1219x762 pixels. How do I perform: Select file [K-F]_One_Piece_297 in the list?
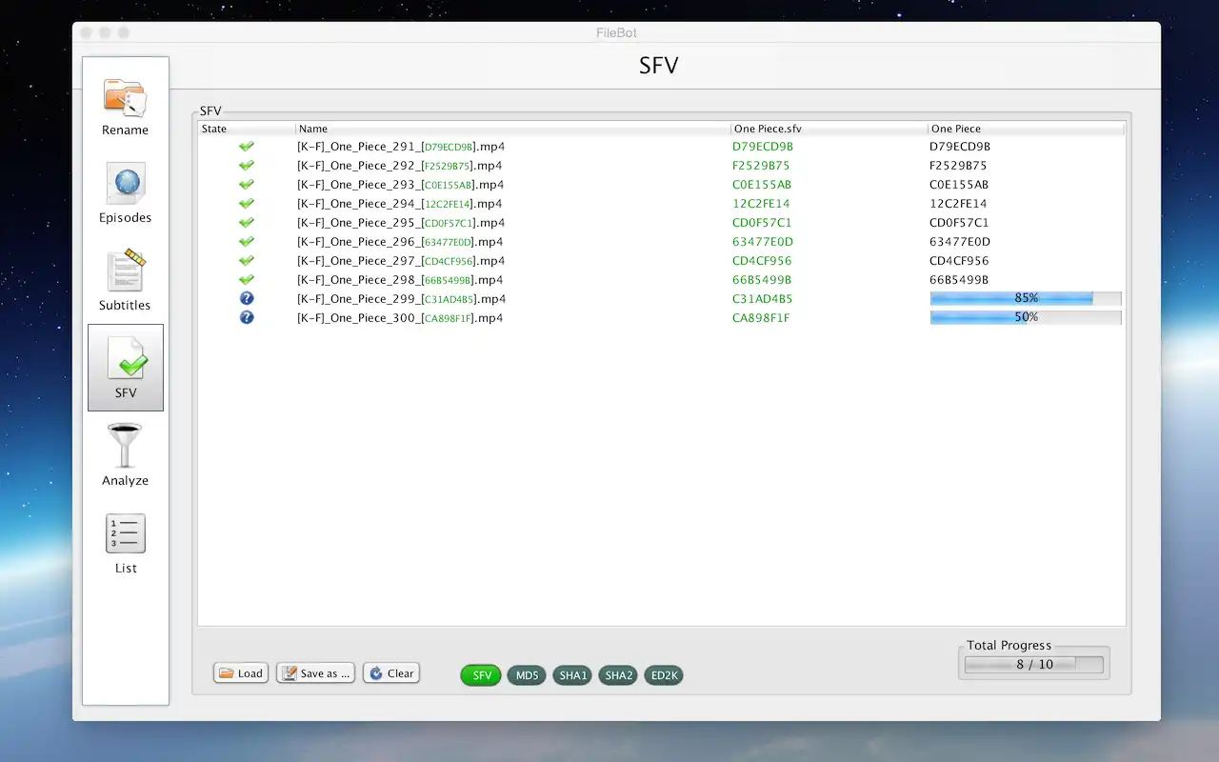tap(401, 261)
